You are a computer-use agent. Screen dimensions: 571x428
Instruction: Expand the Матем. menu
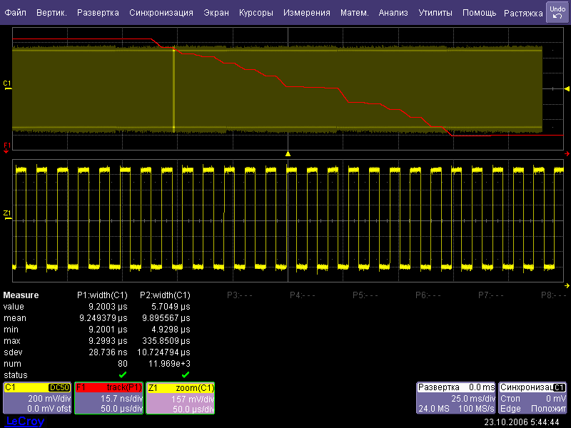coord(354,13)
